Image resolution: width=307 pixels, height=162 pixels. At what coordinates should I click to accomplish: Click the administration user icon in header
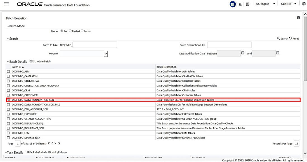click(x=240, y=4)
